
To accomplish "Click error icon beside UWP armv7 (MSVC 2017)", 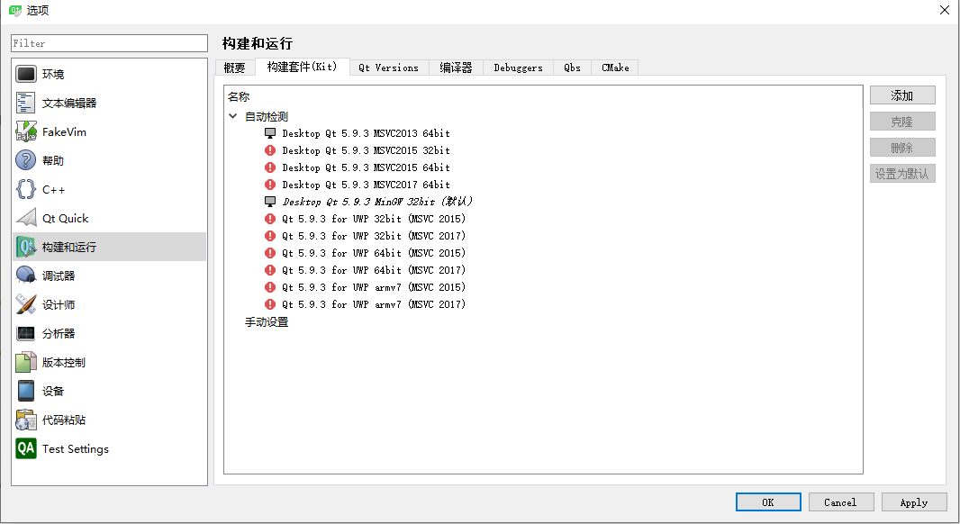I will pyautogui.click(x=270, y=304).
